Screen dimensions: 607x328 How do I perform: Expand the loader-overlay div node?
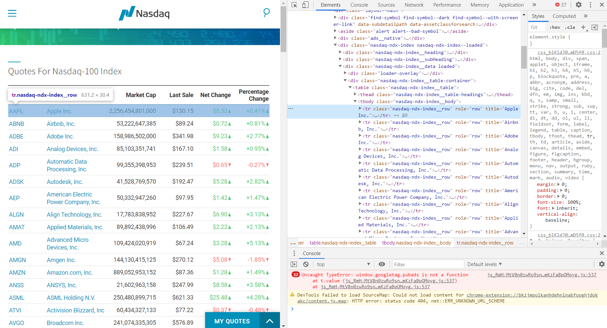point(345,74)
